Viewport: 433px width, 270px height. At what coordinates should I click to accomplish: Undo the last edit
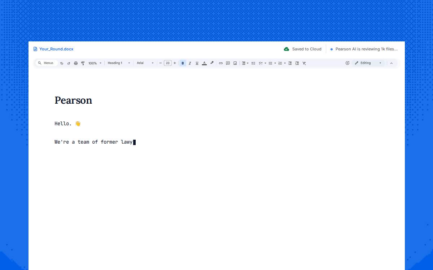tap(62, 63)
